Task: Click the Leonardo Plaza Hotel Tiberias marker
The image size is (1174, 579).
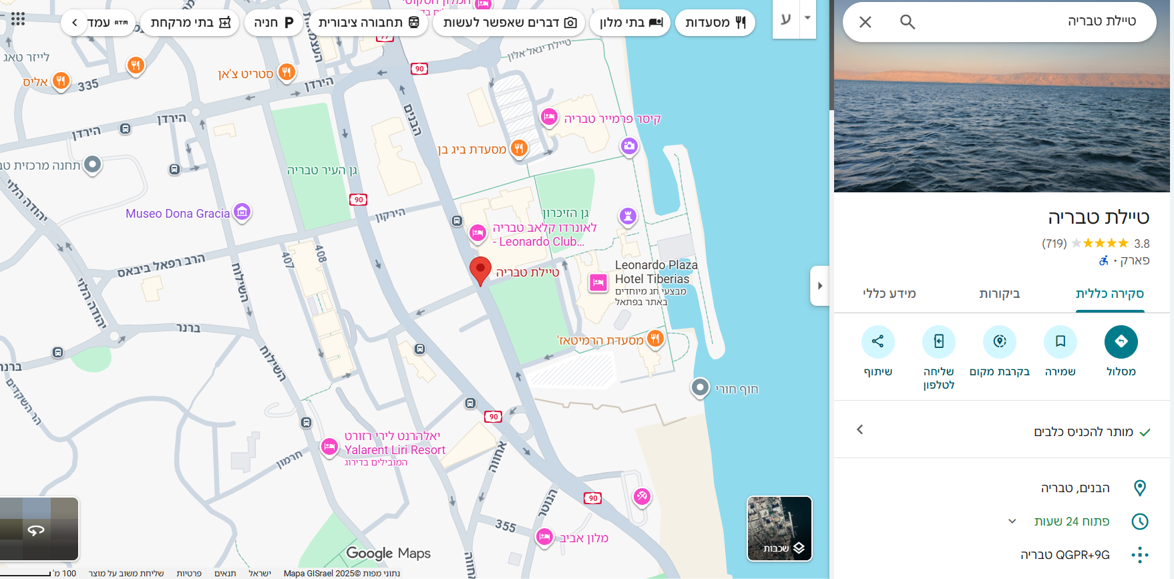Action: coord(598,282)
